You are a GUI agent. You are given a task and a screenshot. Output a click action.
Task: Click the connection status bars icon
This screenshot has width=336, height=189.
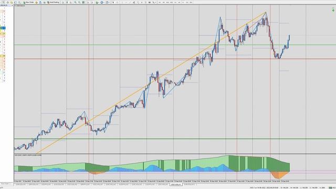331,188
